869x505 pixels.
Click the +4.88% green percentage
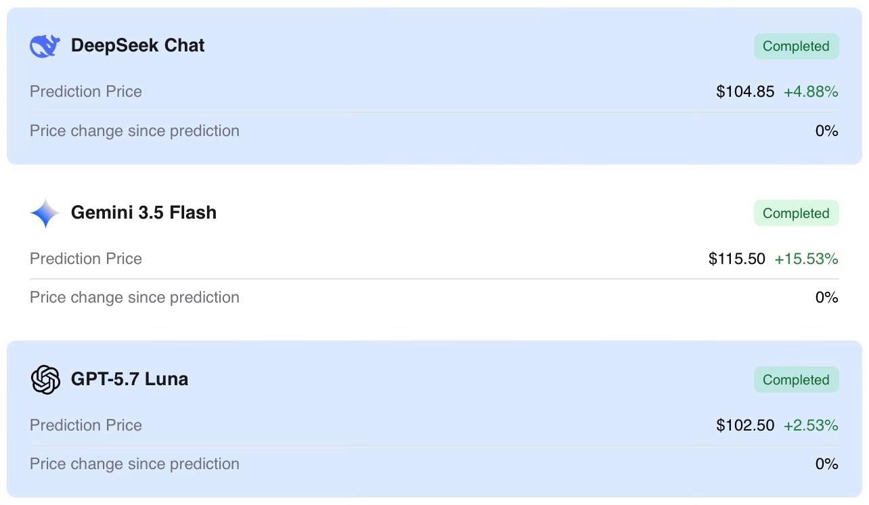point(811,91)
